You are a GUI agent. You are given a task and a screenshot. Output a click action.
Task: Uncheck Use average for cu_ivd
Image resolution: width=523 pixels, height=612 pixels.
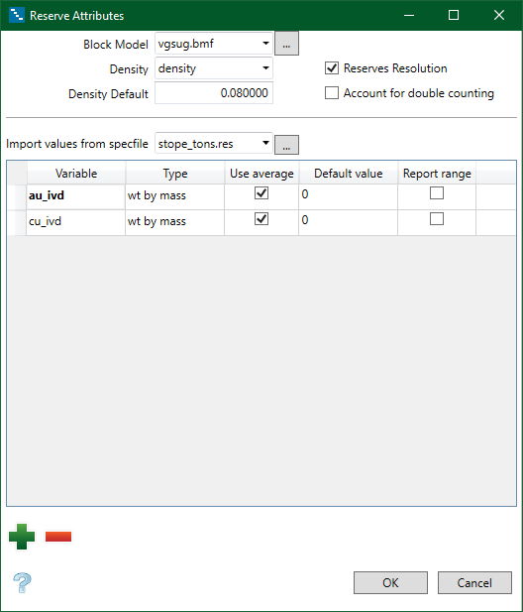261,218
